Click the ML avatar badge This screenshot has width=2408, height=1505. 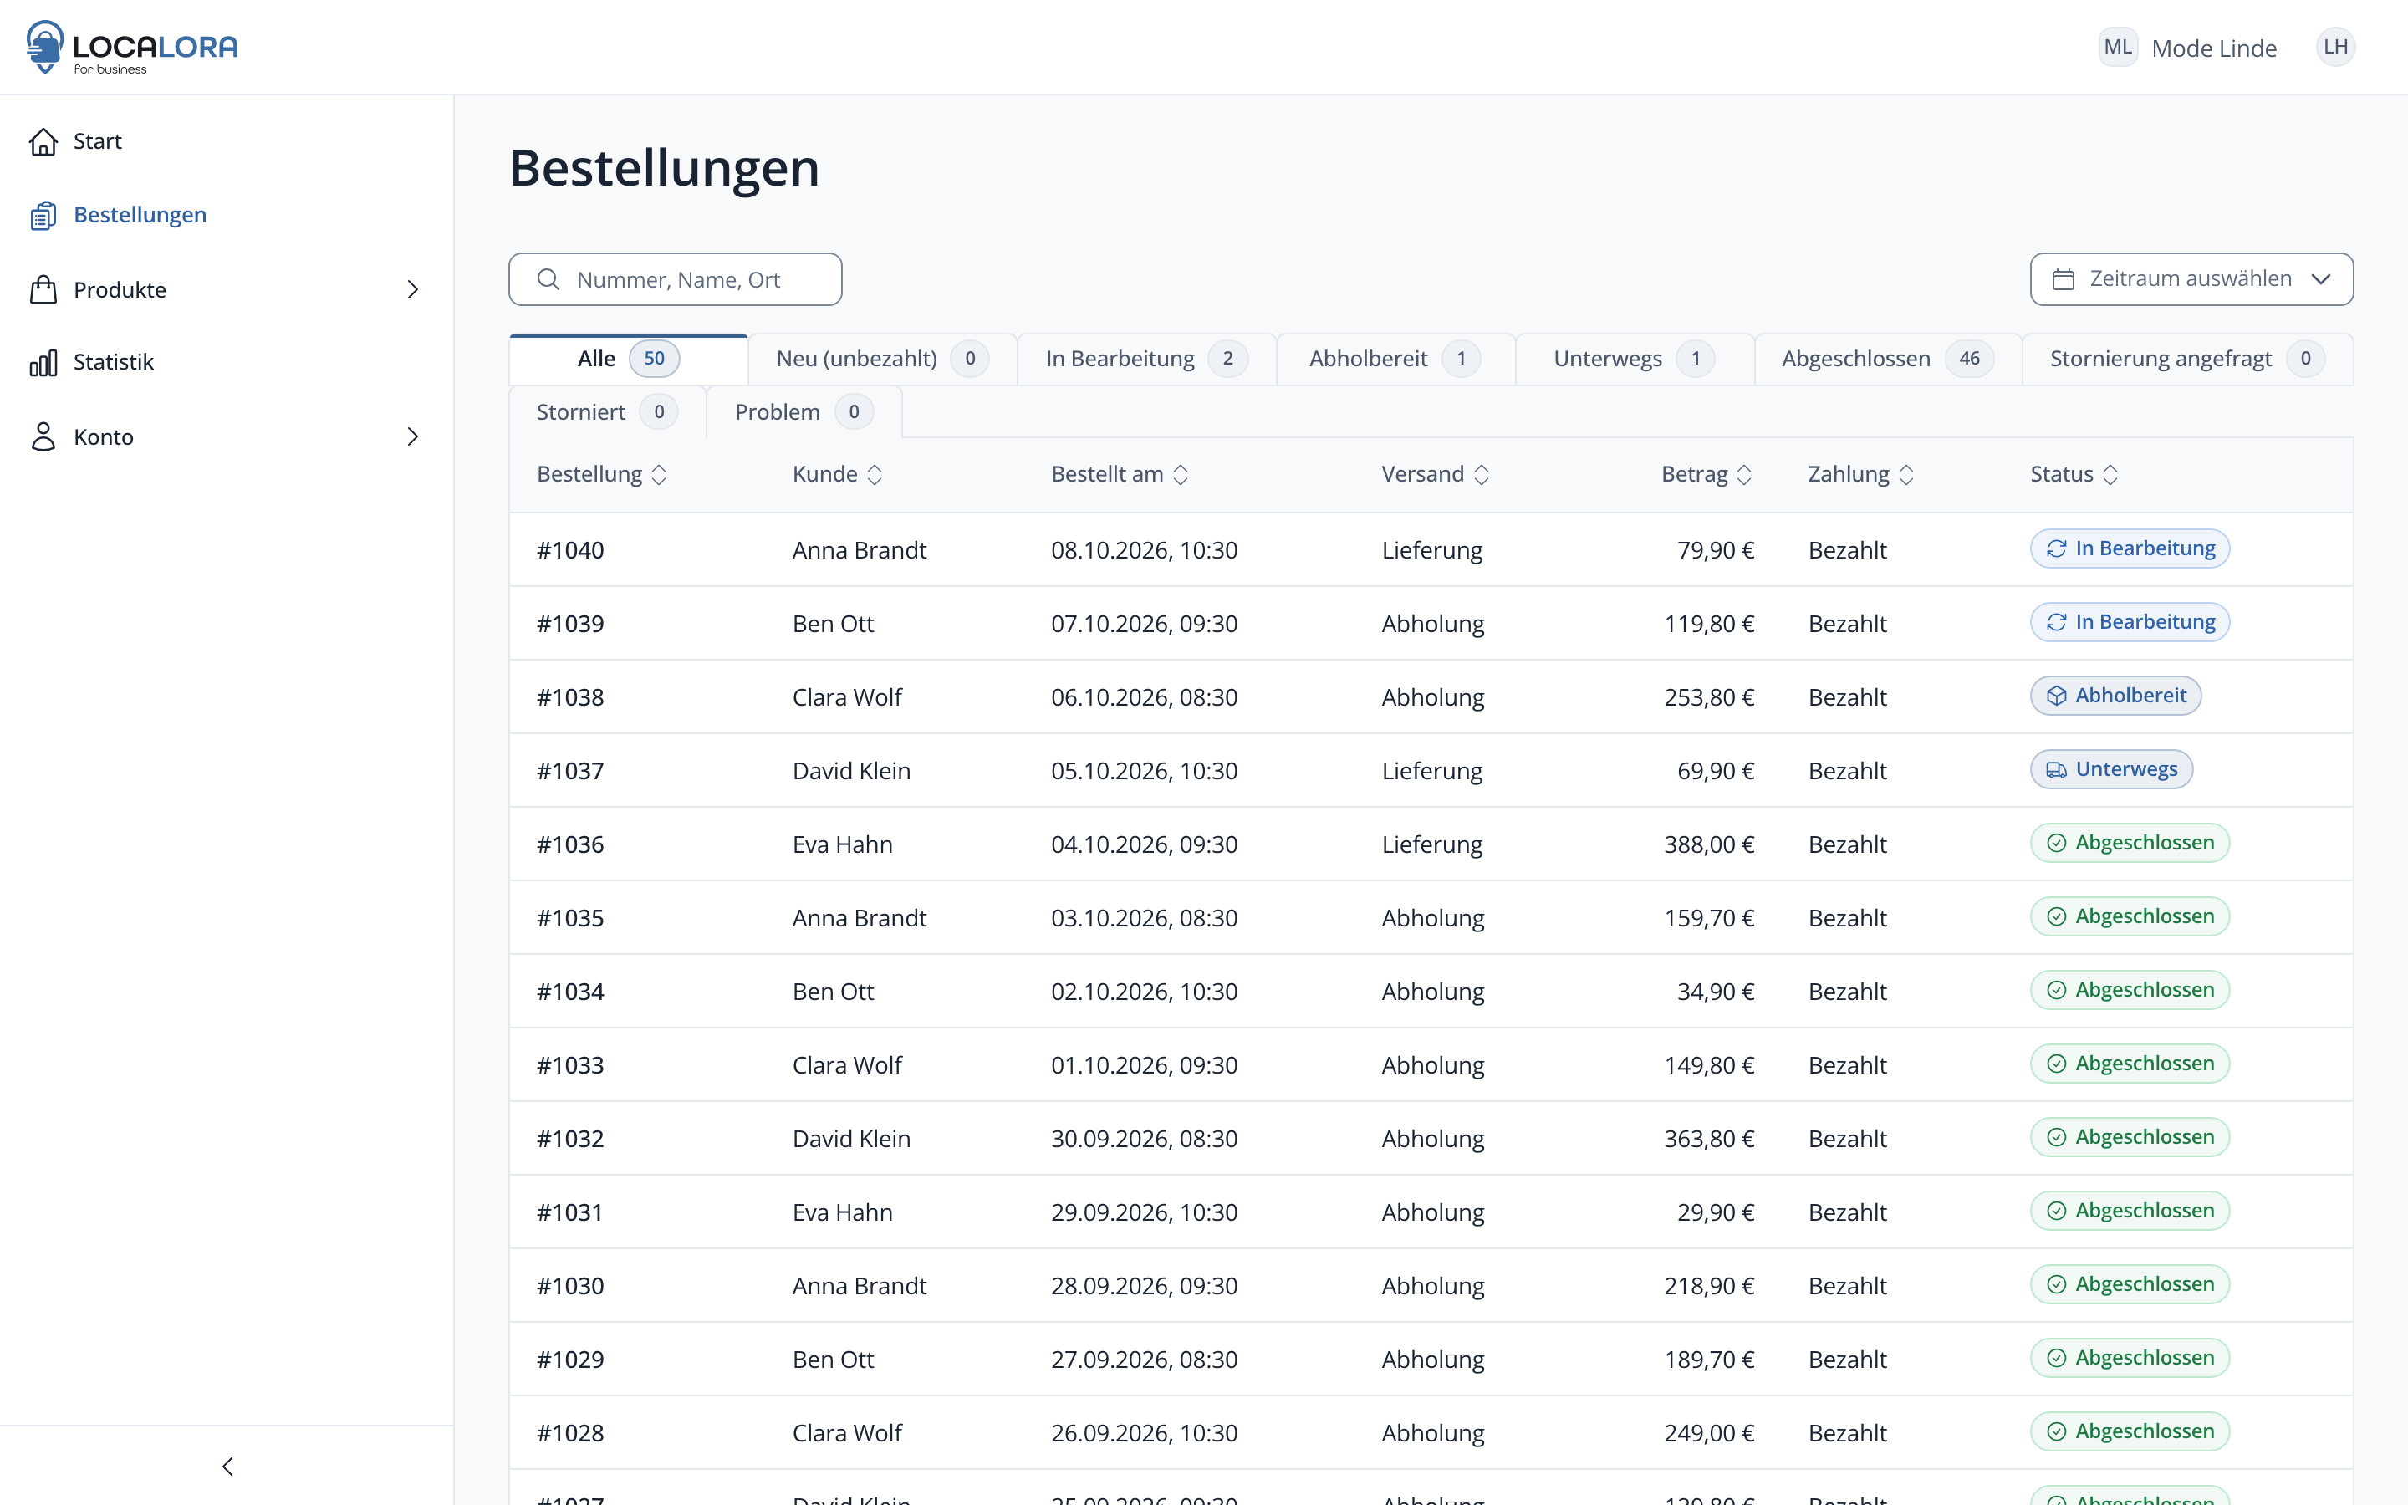click(x=2117, y=47)
